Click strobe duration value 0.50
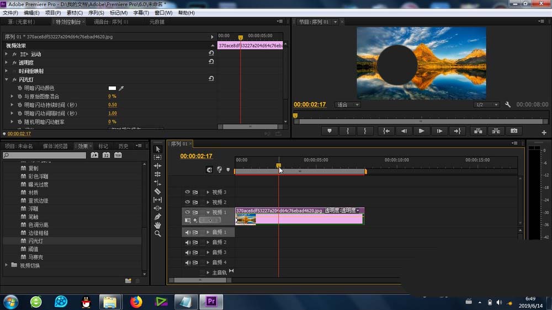The image size is (552, 310). [113, 104]
